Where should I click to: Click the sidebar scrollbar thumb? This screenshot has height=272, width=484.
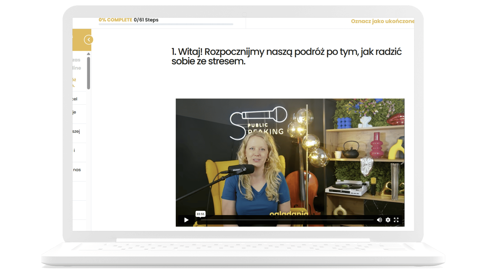click(88, 73)
